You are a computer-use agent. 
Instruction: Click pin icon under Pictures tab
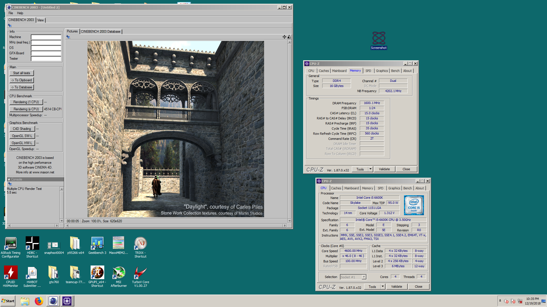68,37
